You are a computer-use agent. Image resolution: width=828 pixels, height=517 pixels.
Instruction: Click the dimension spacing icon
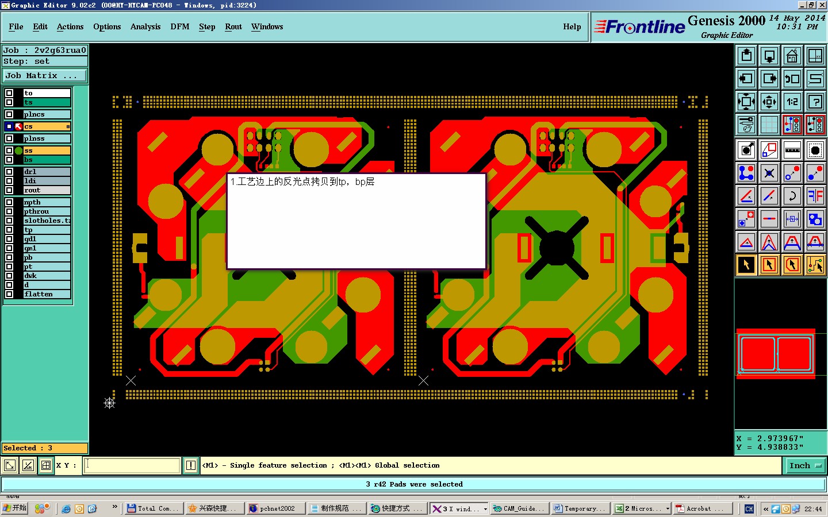[792, 219]
